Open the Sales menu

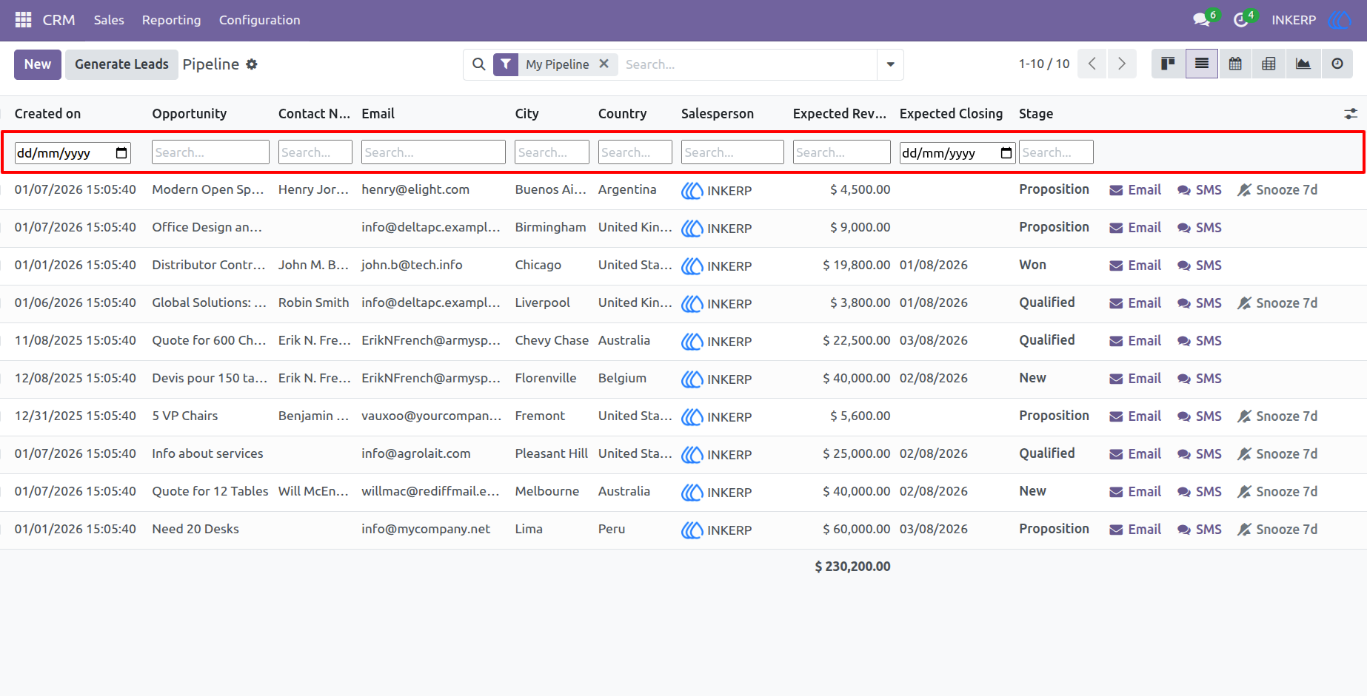pyautogui.click(x=109, y=20)
